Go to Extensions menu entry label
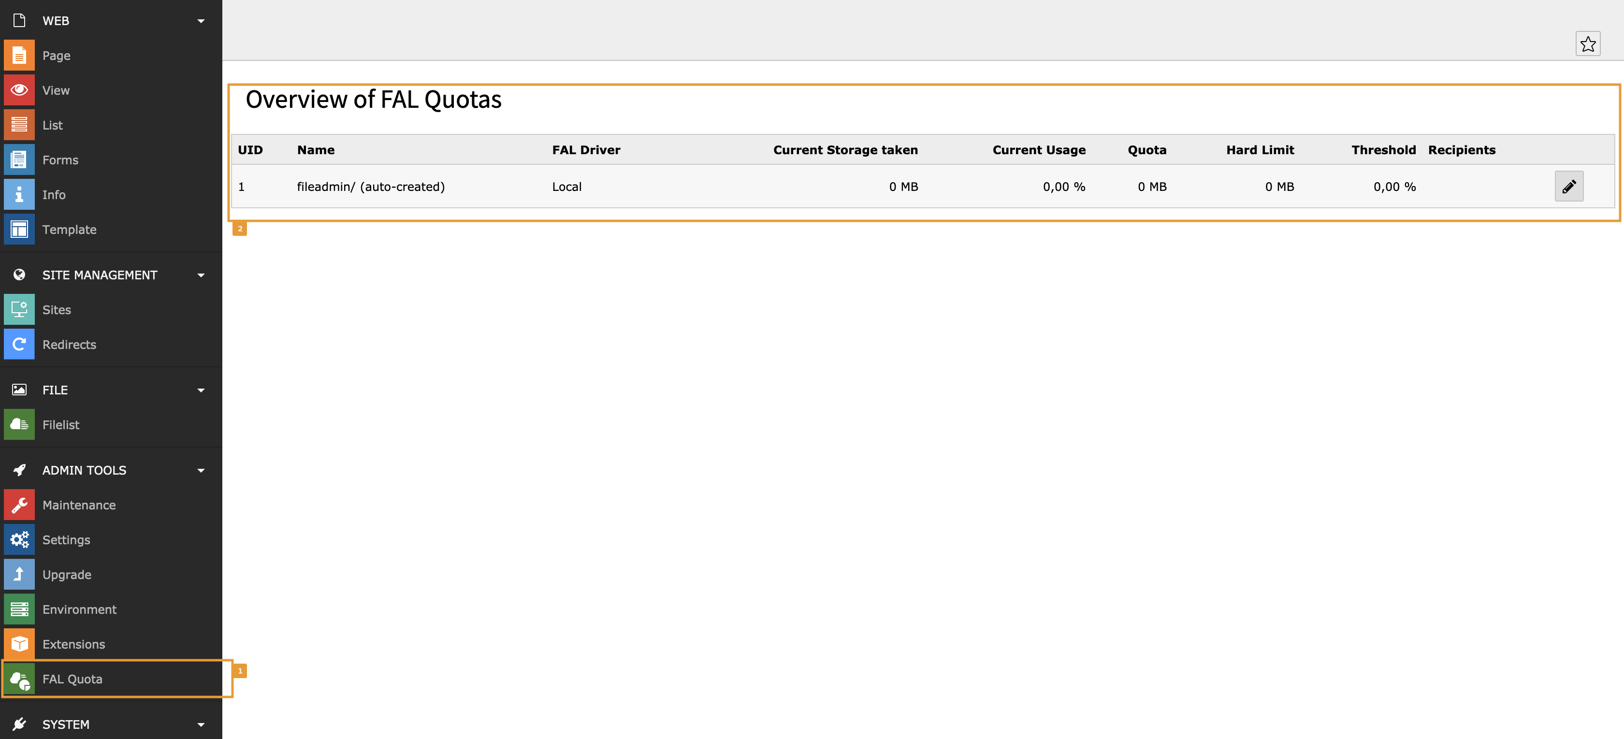 [74, 644]
